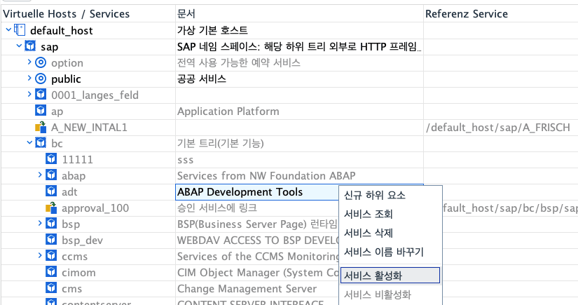
Task: Click the Services from NW Foundation ABAP cell
Action: pyautogui.click(x=299, y=175)
